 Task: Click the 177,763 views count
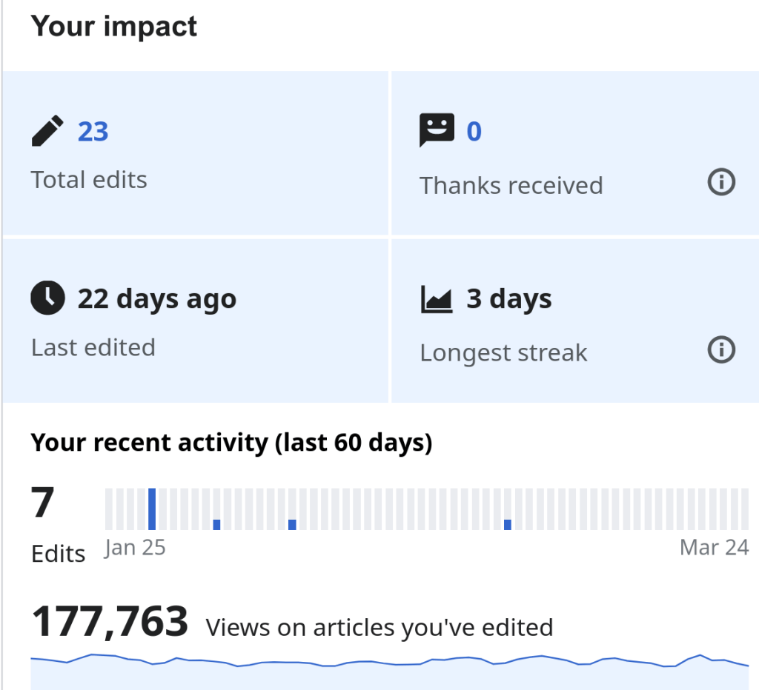coord(110,622)
